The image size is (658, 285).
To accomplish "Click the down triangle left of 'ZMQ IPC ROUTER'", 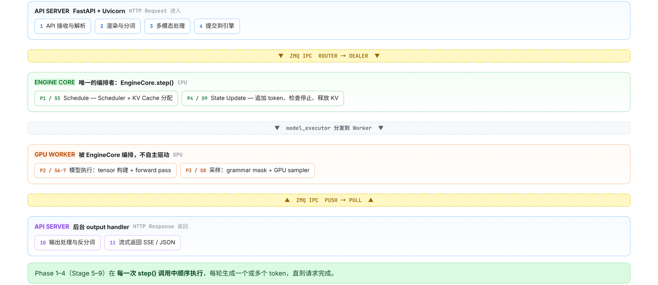I will [281, 56].
